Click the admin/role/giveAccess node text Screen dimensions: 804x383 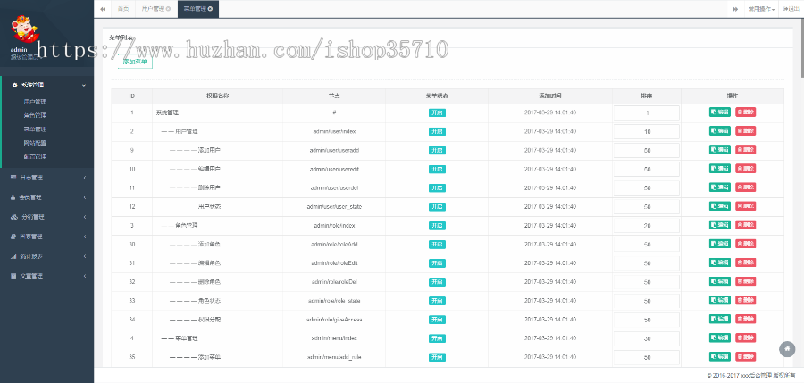coord(334,320)
